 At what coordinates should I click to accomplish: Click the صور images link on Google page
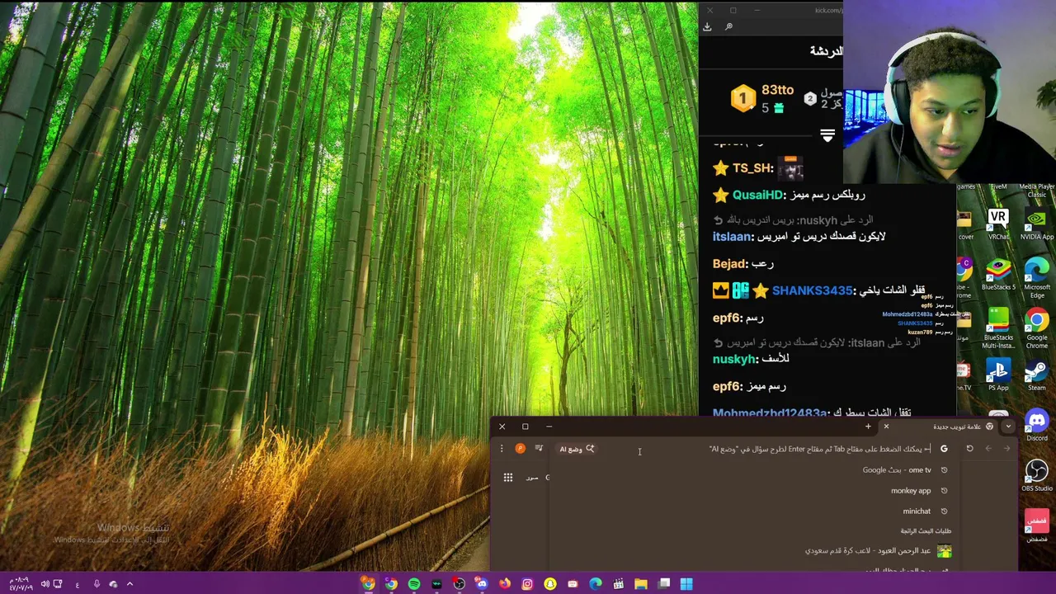click(x=532, y=478)
